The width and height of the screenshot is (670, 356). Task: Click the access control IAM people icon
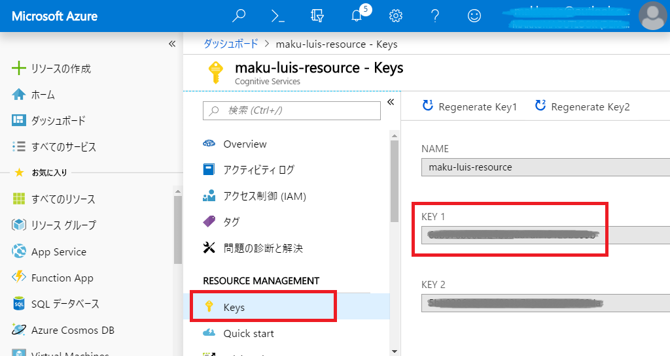click(x=209, y=196)
